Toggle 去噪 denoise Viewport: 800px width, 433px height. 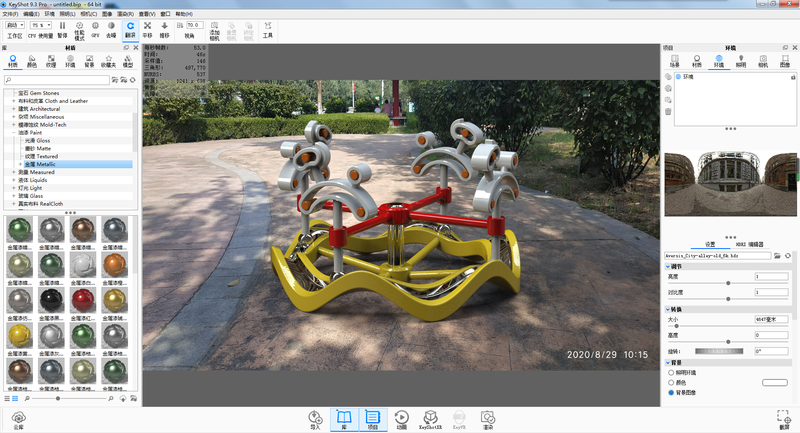point(111,30)
